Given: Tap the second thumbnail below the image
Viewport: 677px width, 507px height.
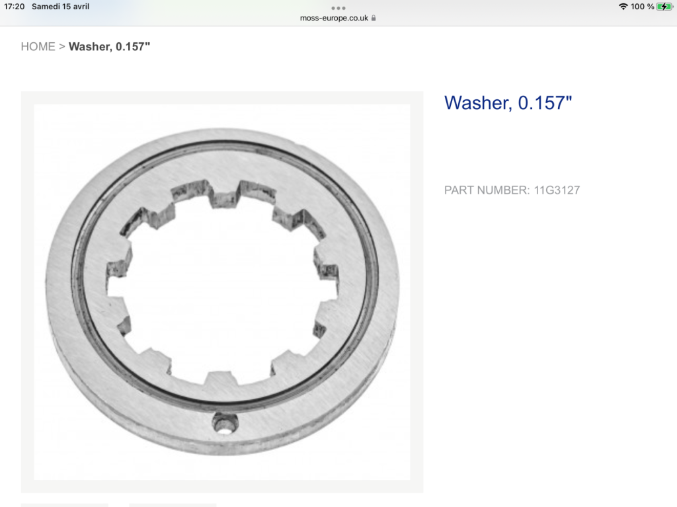Looking at the screenshot, I should tap(173, 505).
